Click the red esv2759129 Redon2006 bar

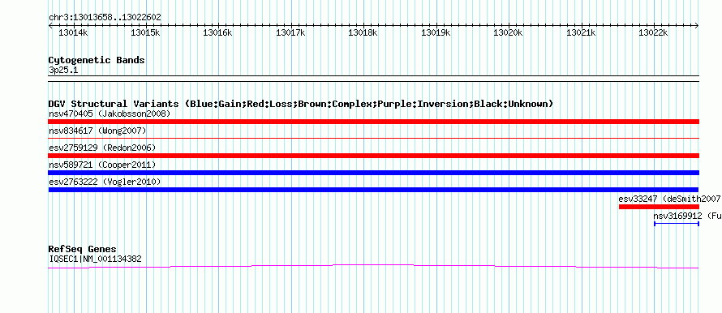coord(373,156)
